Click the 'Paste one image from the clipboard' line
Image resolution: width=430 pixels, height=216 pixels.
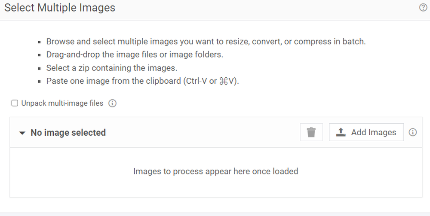point(143,81)
